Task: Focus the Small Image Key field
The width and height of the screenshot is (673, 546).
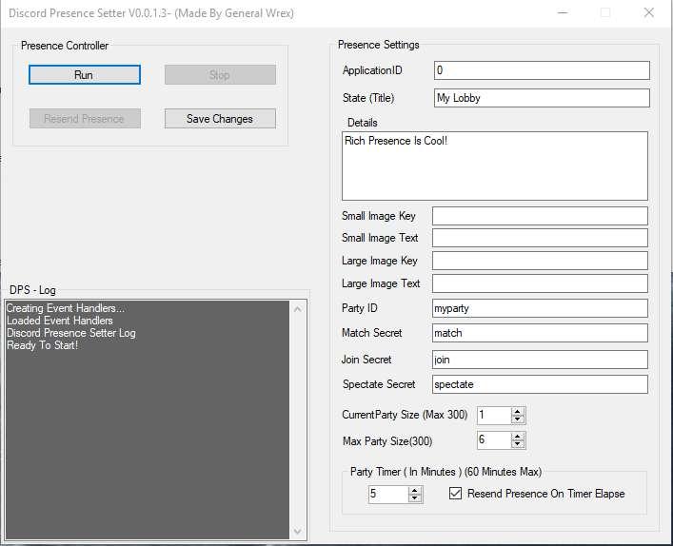Action: (540, 216)
